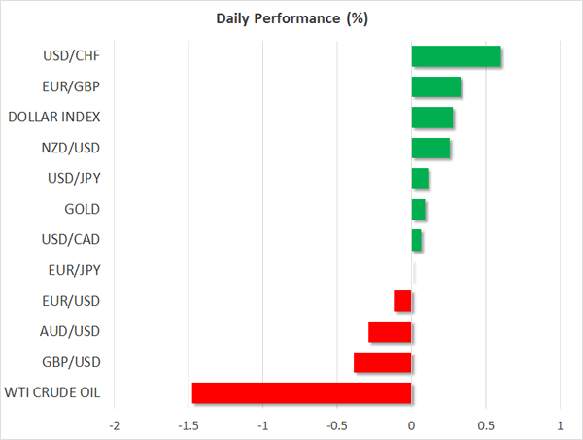The width and height of the screenshot is (583, 440).
Task: Click the small green GOLD bar
Action: coord(418,209)
